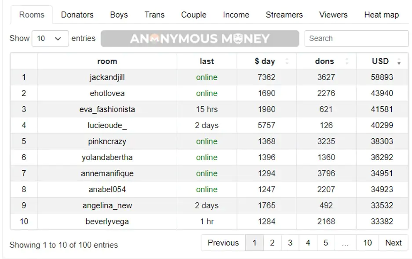412x259 pixels.
Task: Open the jackandjill room row
Action: point(209,77)
